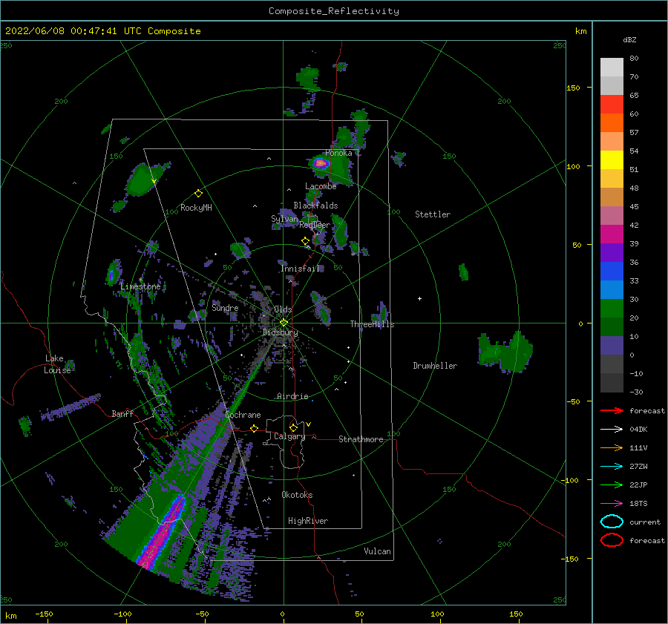The image size is (668, 624).
Task: Click the Lake Louise label
Action: tap(57, 364)
